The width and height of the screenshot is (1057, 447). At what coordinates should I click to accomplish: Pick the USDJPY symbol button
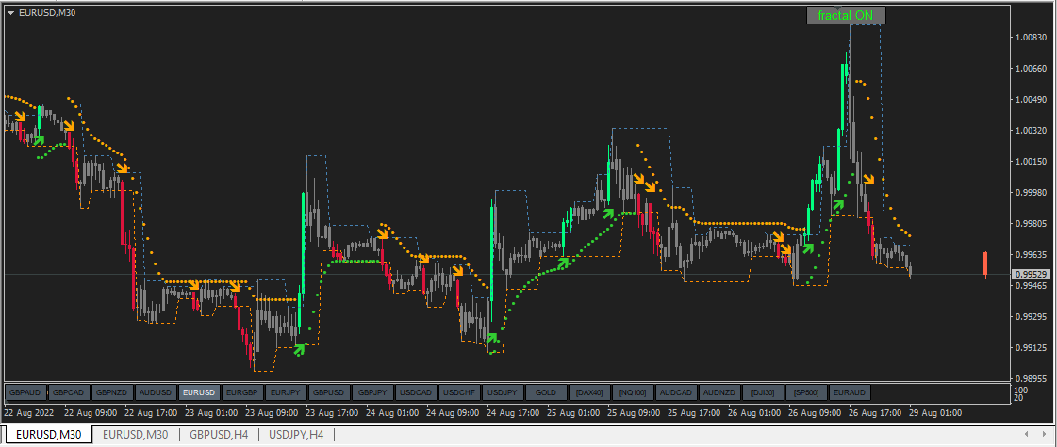click(503, 391)
